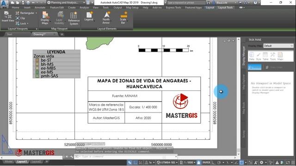Click the Help question mark icon
Screen dimensions: 296x166
tap(255, 3)
